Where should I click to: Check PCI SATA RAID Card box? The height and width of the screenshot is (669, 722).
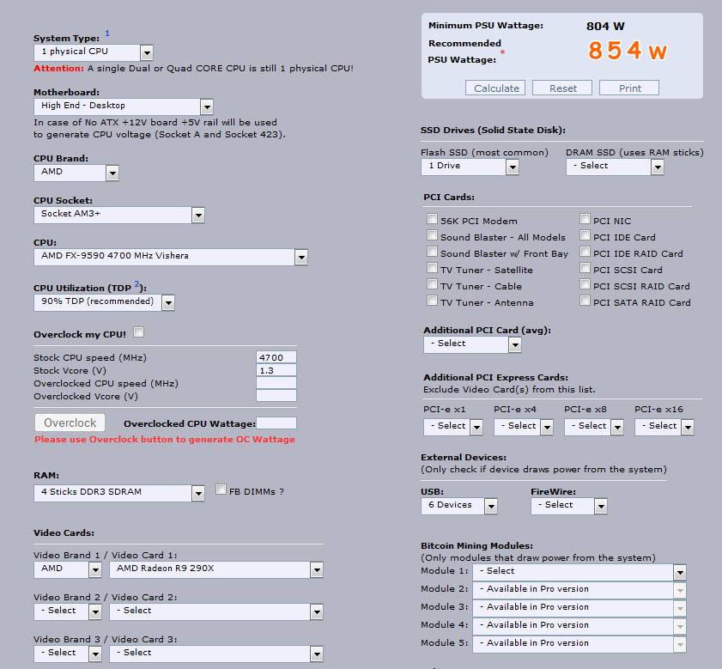click(x=585, y=301)
